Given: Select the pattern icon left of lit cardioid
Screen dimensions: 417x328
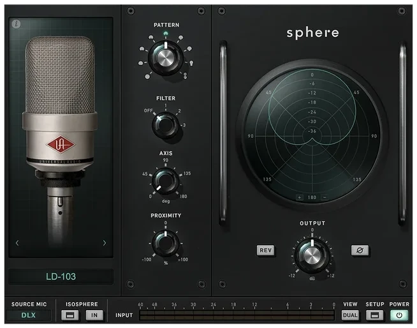Looking at the screenshot, I should [150, 37].
